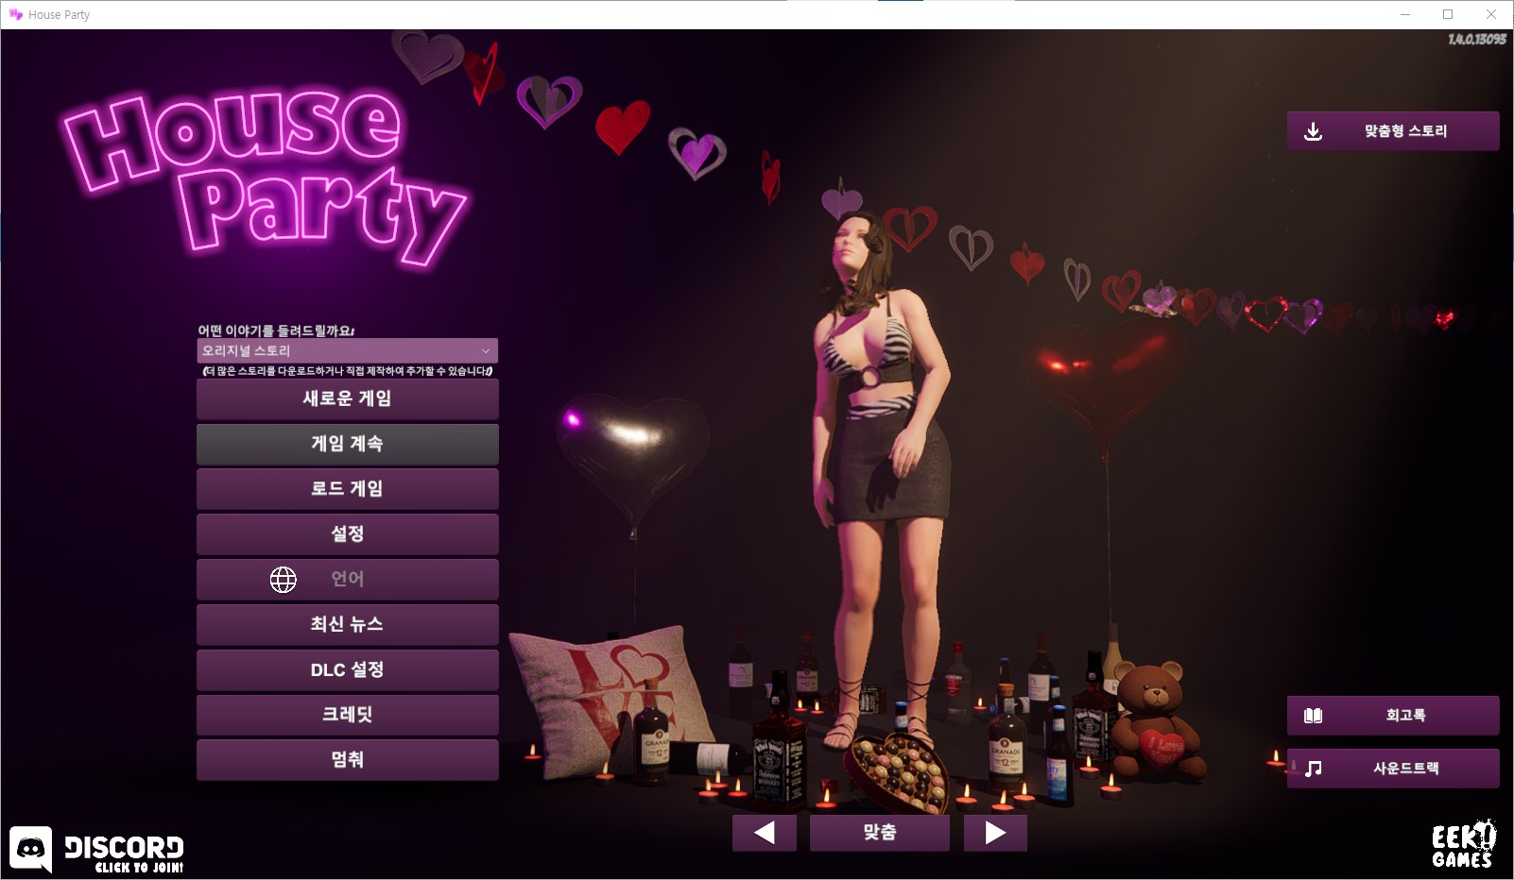Open 맞춤형 스토리 custom stories
This screenshot has height=880, width=1514.
pos(1393,131)
